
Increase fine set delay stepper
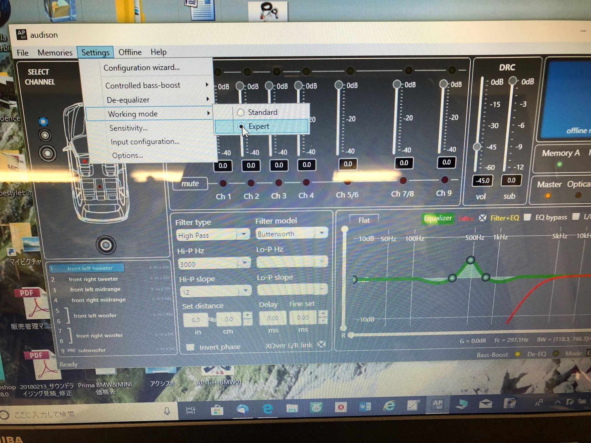(323, 313)
